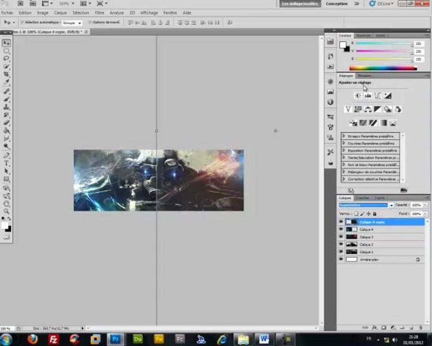Viewport: 432px width, 346px height.
Task: Switch to the Couches tab
Action: (362, 198)
